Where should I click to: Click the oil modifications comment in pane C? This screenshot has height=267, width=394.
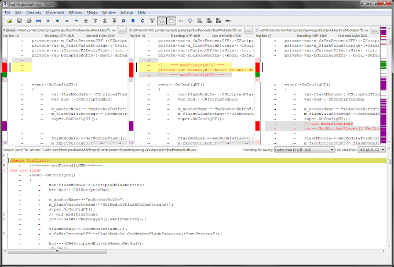click(328, 124)
